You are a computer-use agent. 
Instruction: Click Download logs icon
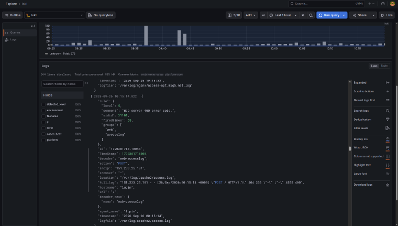point(388,185)
